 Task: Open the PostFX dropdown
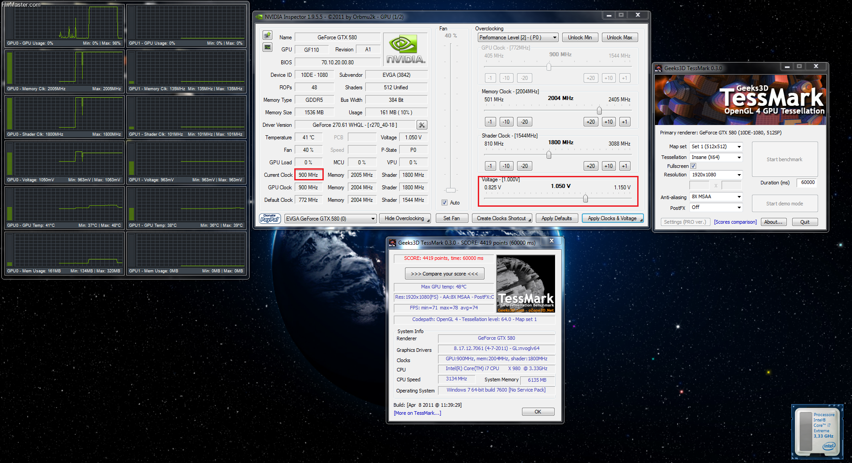[716, 207]
